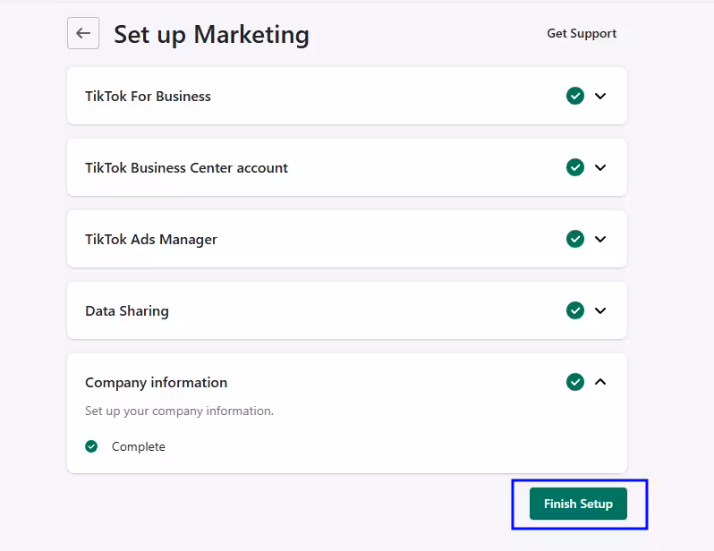Screen dimensions: 714x551
Task: Click the Data Sharing completed checkmark icon
Action: click(x=575, y=310)
